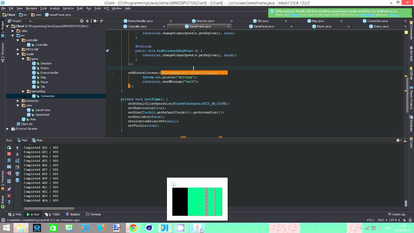Open the Refactor menu

click(68, 8)
